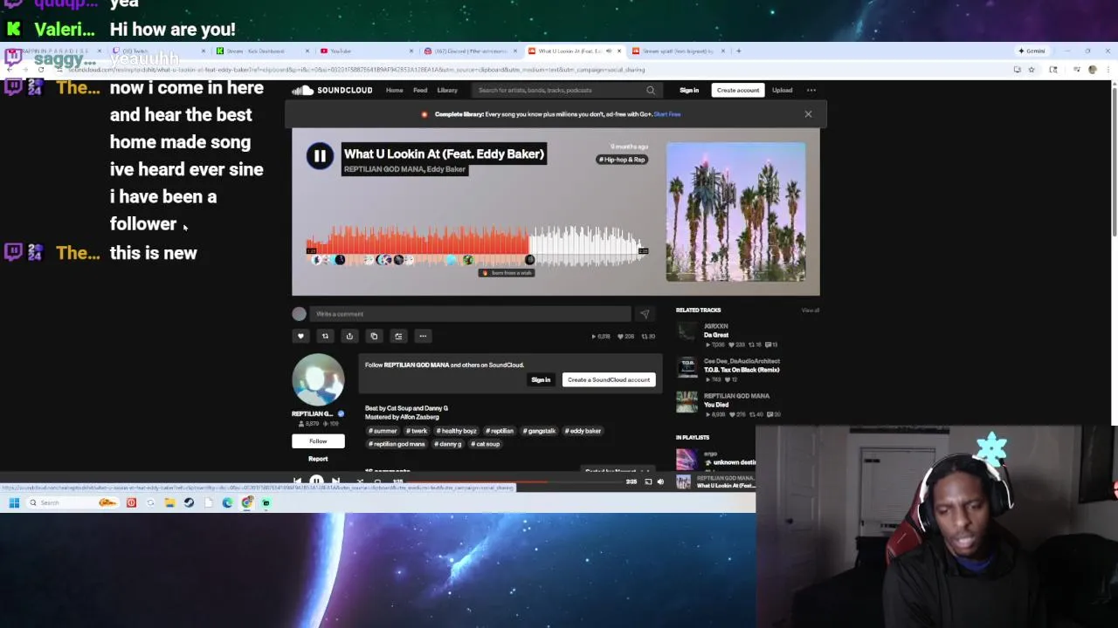
Task: Click the Create account button in the header
Action: click(738, 90)
